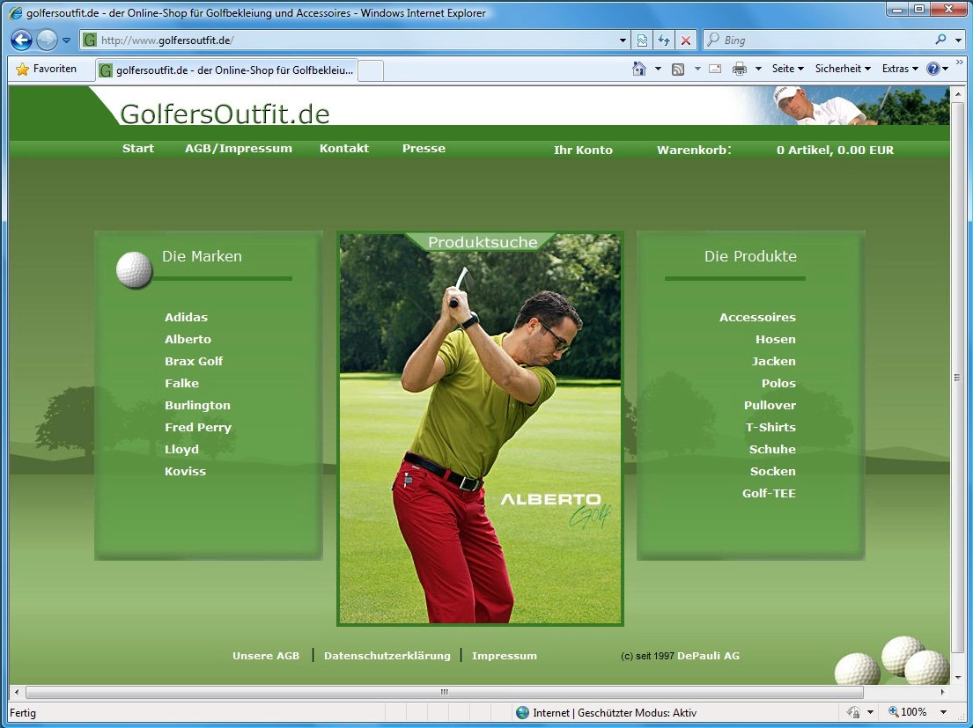Viewport: 973px width, 728px height.
Task: Stop loading with the red X icon
Action: point(686,40)
